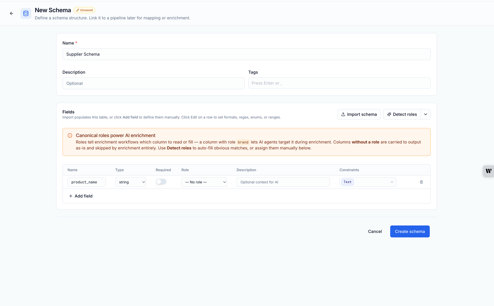494x306 pixels.
Task: Click the Canonical roles power AI enrichment heading
Action: 116,135
